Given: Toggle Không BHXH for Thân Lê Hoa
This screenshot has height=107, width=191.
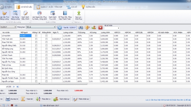Looking at the screenshot, I should click(x=46, y=65).
